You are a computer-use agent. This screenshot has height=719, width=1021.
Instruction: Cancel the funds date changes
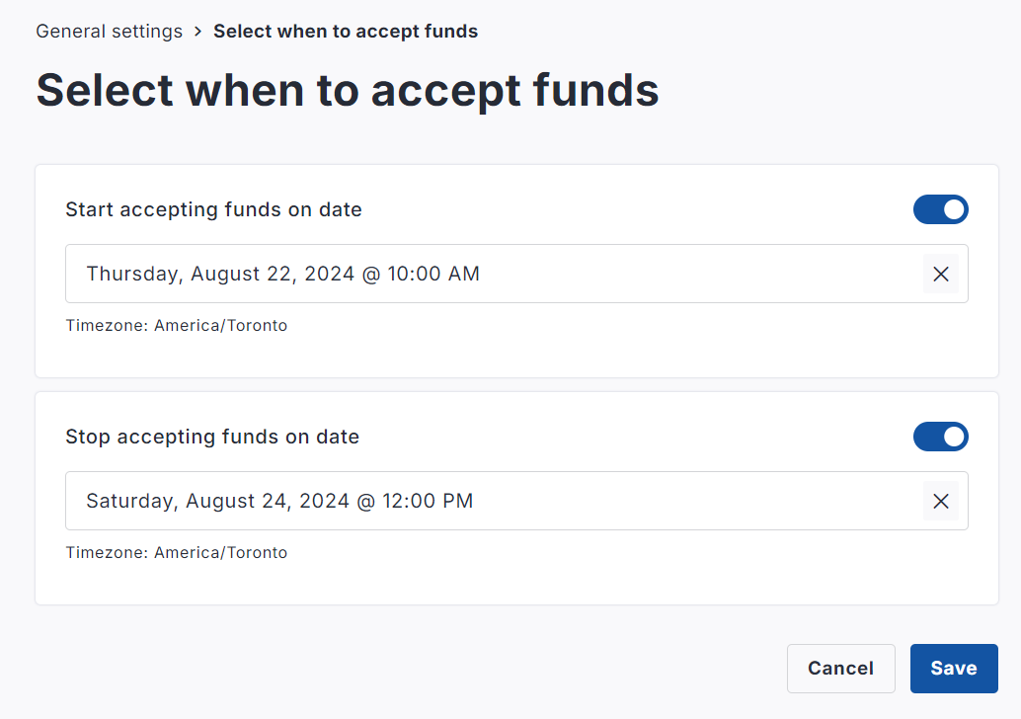(840, 669)
